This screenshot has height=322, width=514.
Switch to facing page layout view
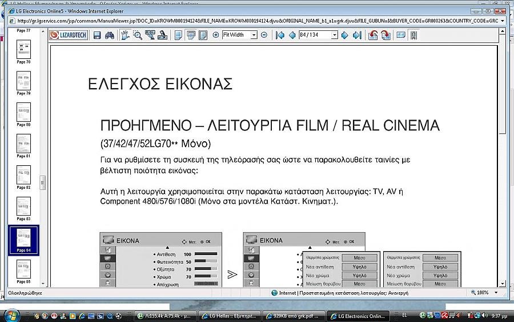pos(203,35)
